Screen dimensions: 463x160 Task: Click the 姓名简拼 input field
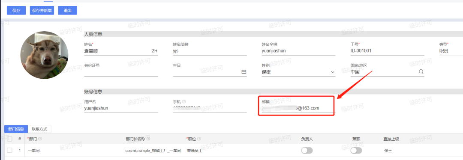tap(210, 51)
